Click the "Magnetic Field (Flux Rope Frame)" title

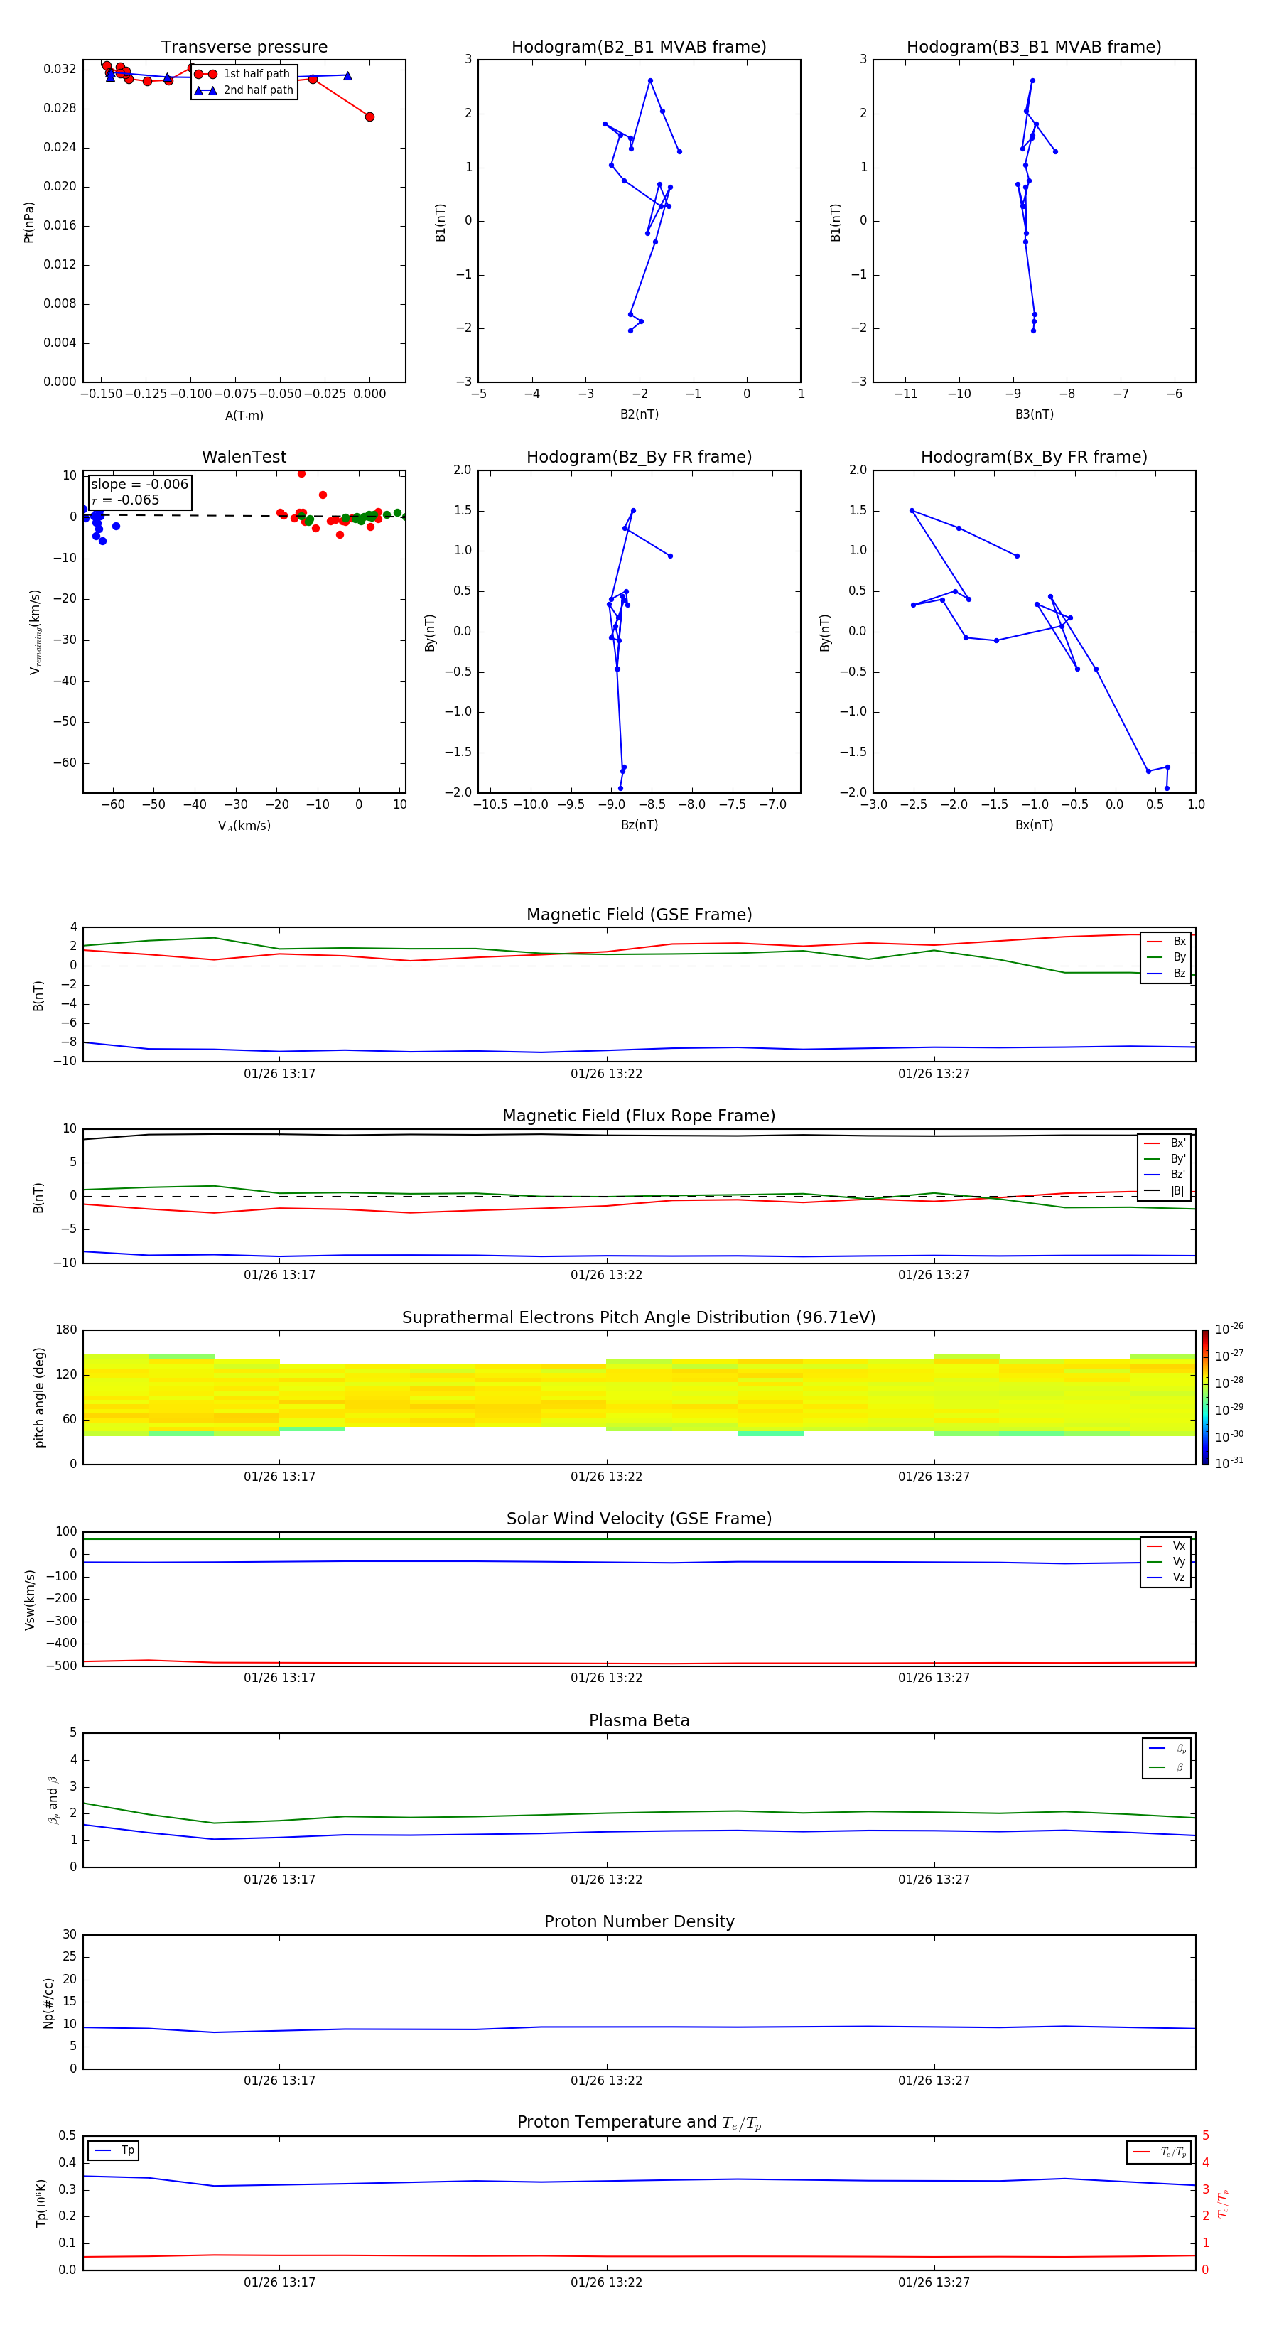(639, 1116)
